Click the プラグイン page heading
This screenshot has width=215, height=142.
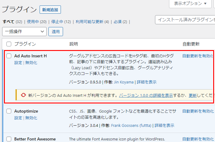tap(19, 10)
